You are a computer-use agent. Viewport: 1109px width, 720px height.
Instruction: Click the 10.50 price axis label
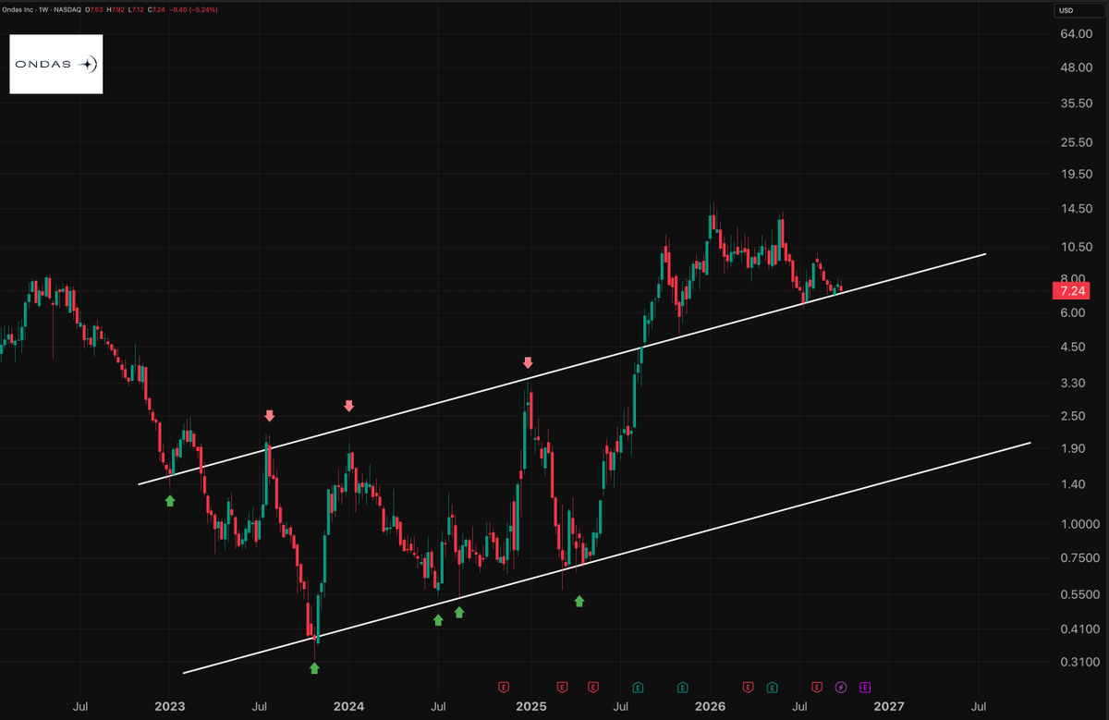click(x=1076, y=247)
